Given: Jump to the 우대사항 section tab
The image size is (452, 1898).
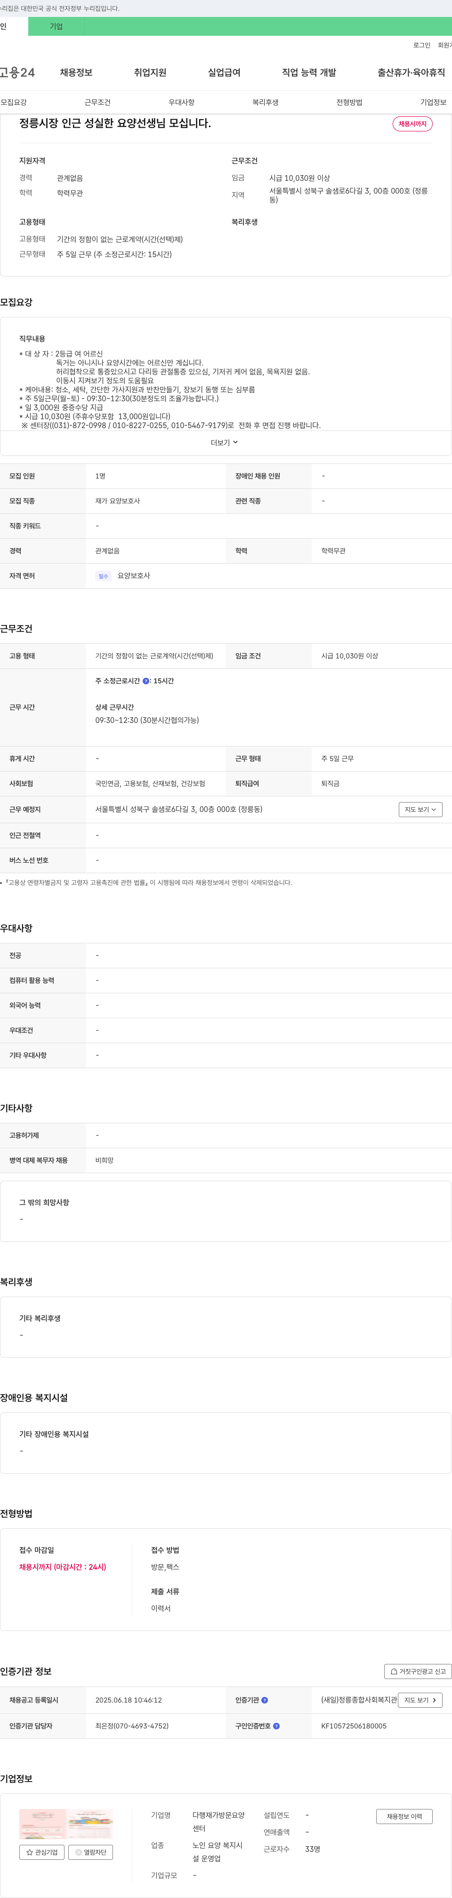Looking at the screenshot, I should (181, 102).
